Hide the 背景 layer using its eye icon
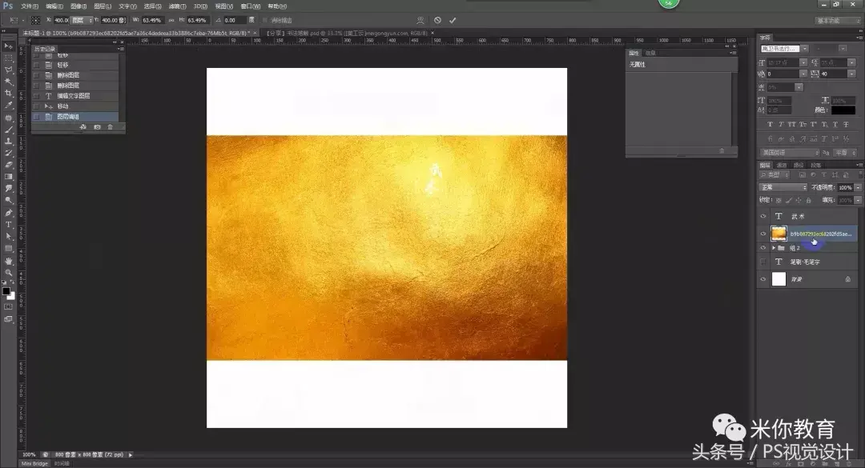 pyautogui.click(x=762, y=279)
